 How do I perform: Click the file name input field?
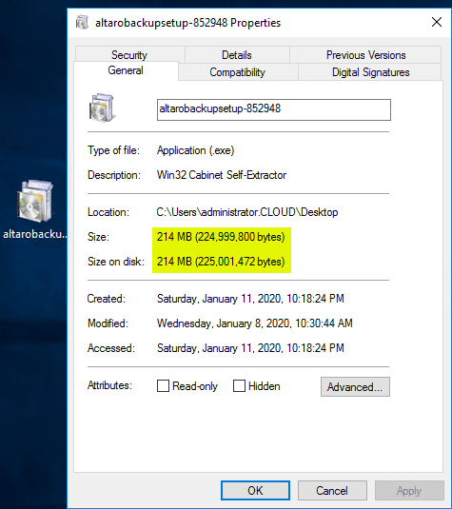pos(274,109)
